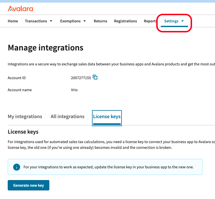Expand the Exemptions dropdown menu
The image size is (215, 199).
[x=73, y=21]
